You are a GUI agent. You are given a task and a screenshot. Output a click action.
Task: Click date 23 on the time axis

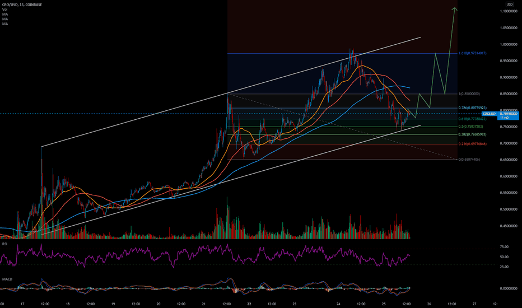(294, 304)
